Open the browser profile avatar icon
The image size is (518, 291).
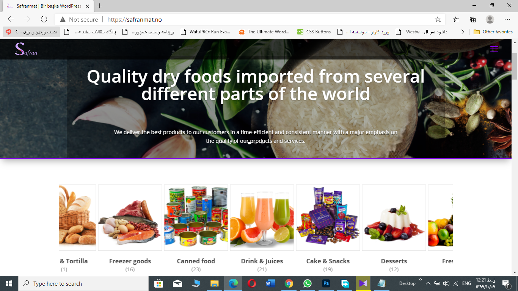tap(490, 19)
